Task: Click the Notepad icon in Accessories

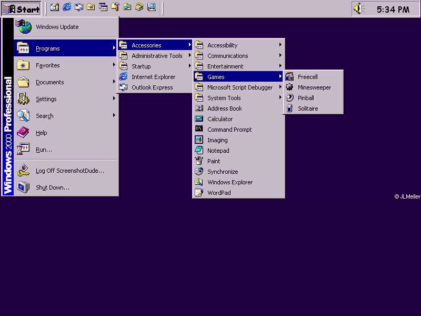Action: pyautogui.click(x=199, y=151)
